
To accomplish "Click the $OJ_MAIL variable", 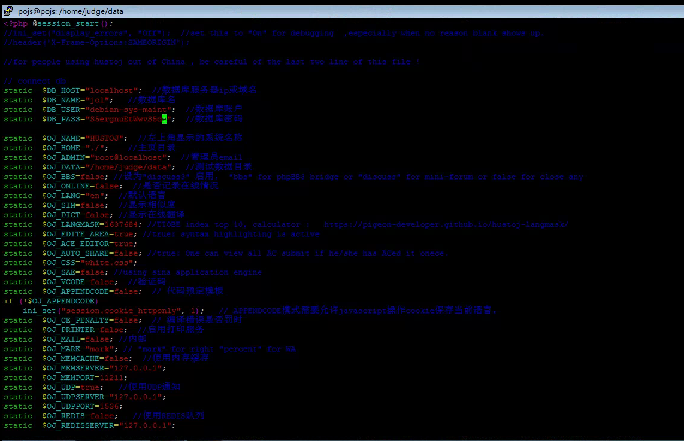I will 61,340.
